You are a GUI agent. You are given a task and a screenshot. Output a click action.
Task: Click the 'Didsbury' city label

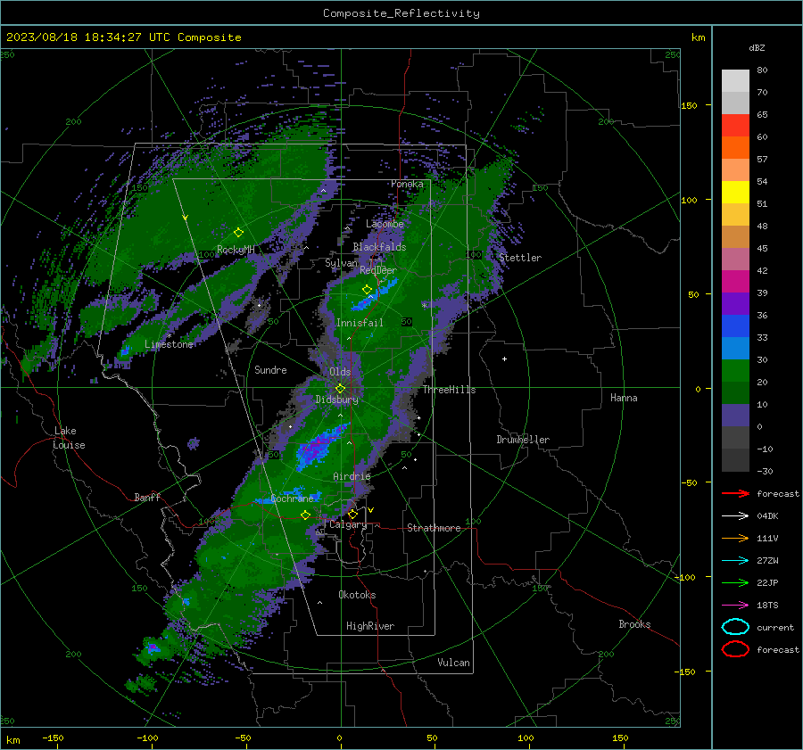336,400
